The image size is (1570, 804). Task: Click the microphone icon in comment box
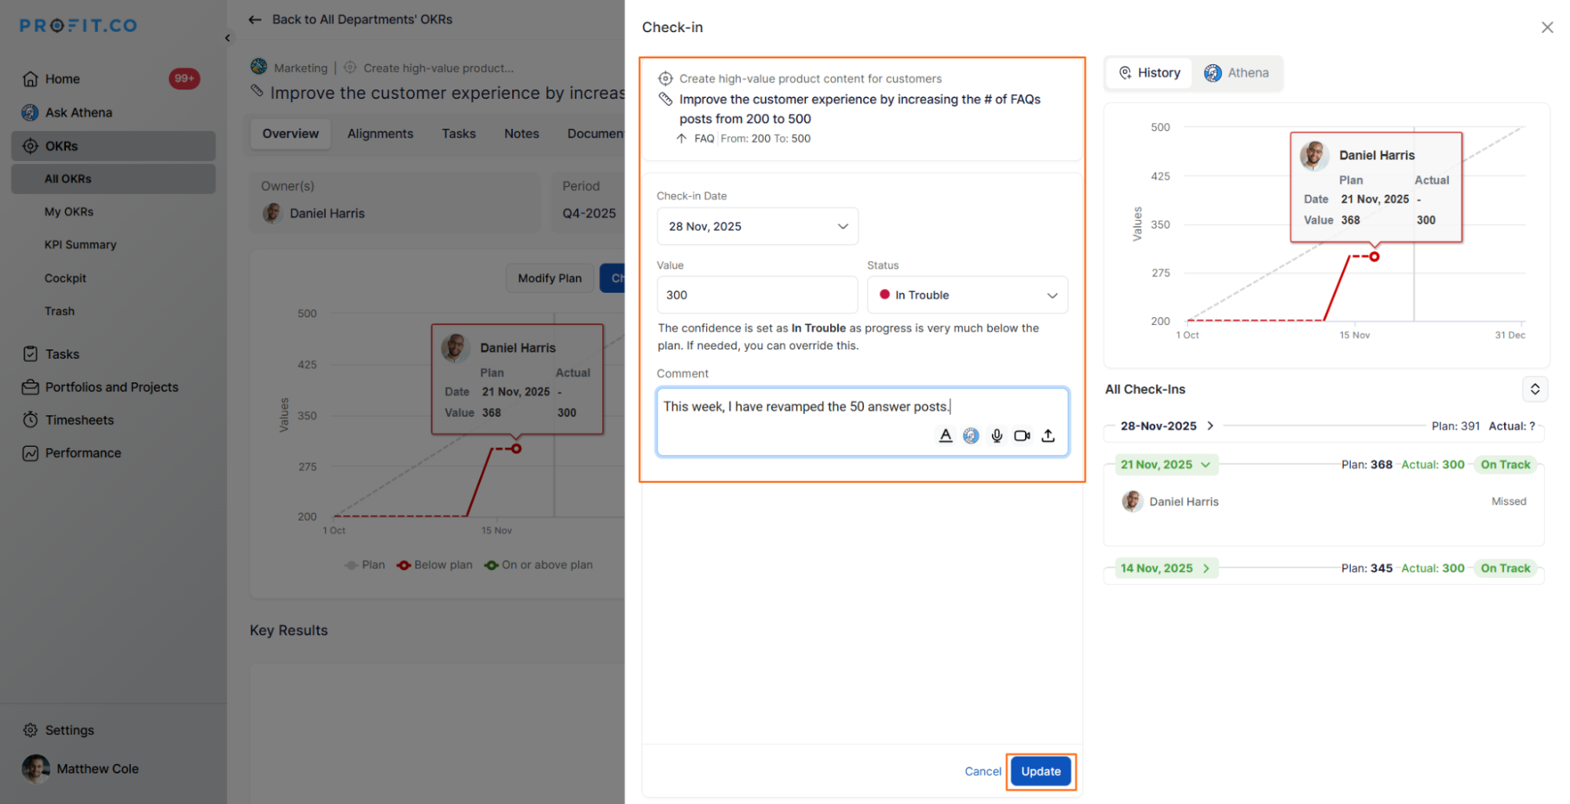click(997, 436)
